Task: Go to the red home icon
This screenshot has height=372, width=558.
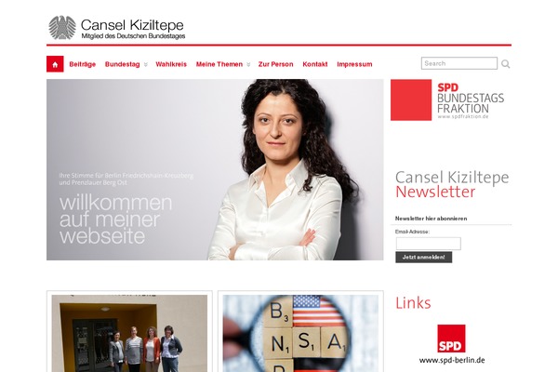Action: pyautogui.click(x=55, y=64)
